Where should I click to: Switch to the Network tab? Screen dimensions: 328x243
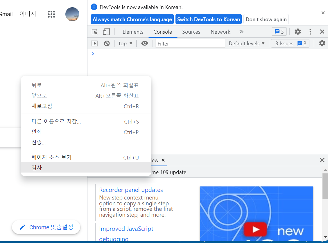click(x=221, y=32)
